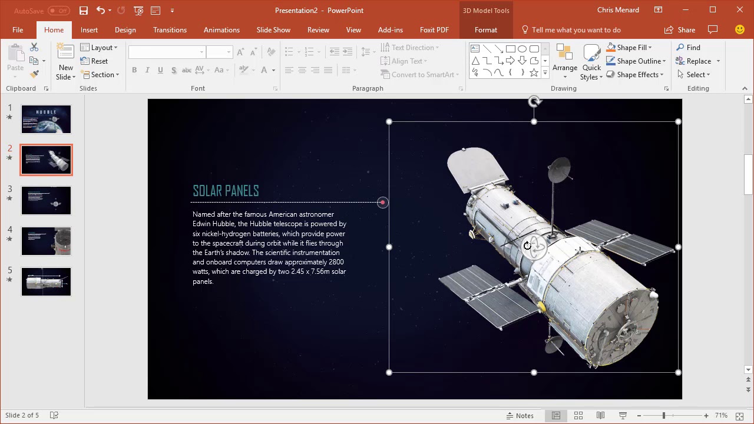Collapse the ribbon arrow
This screenshot has width=754, height=424.
(x=745, y=88)
